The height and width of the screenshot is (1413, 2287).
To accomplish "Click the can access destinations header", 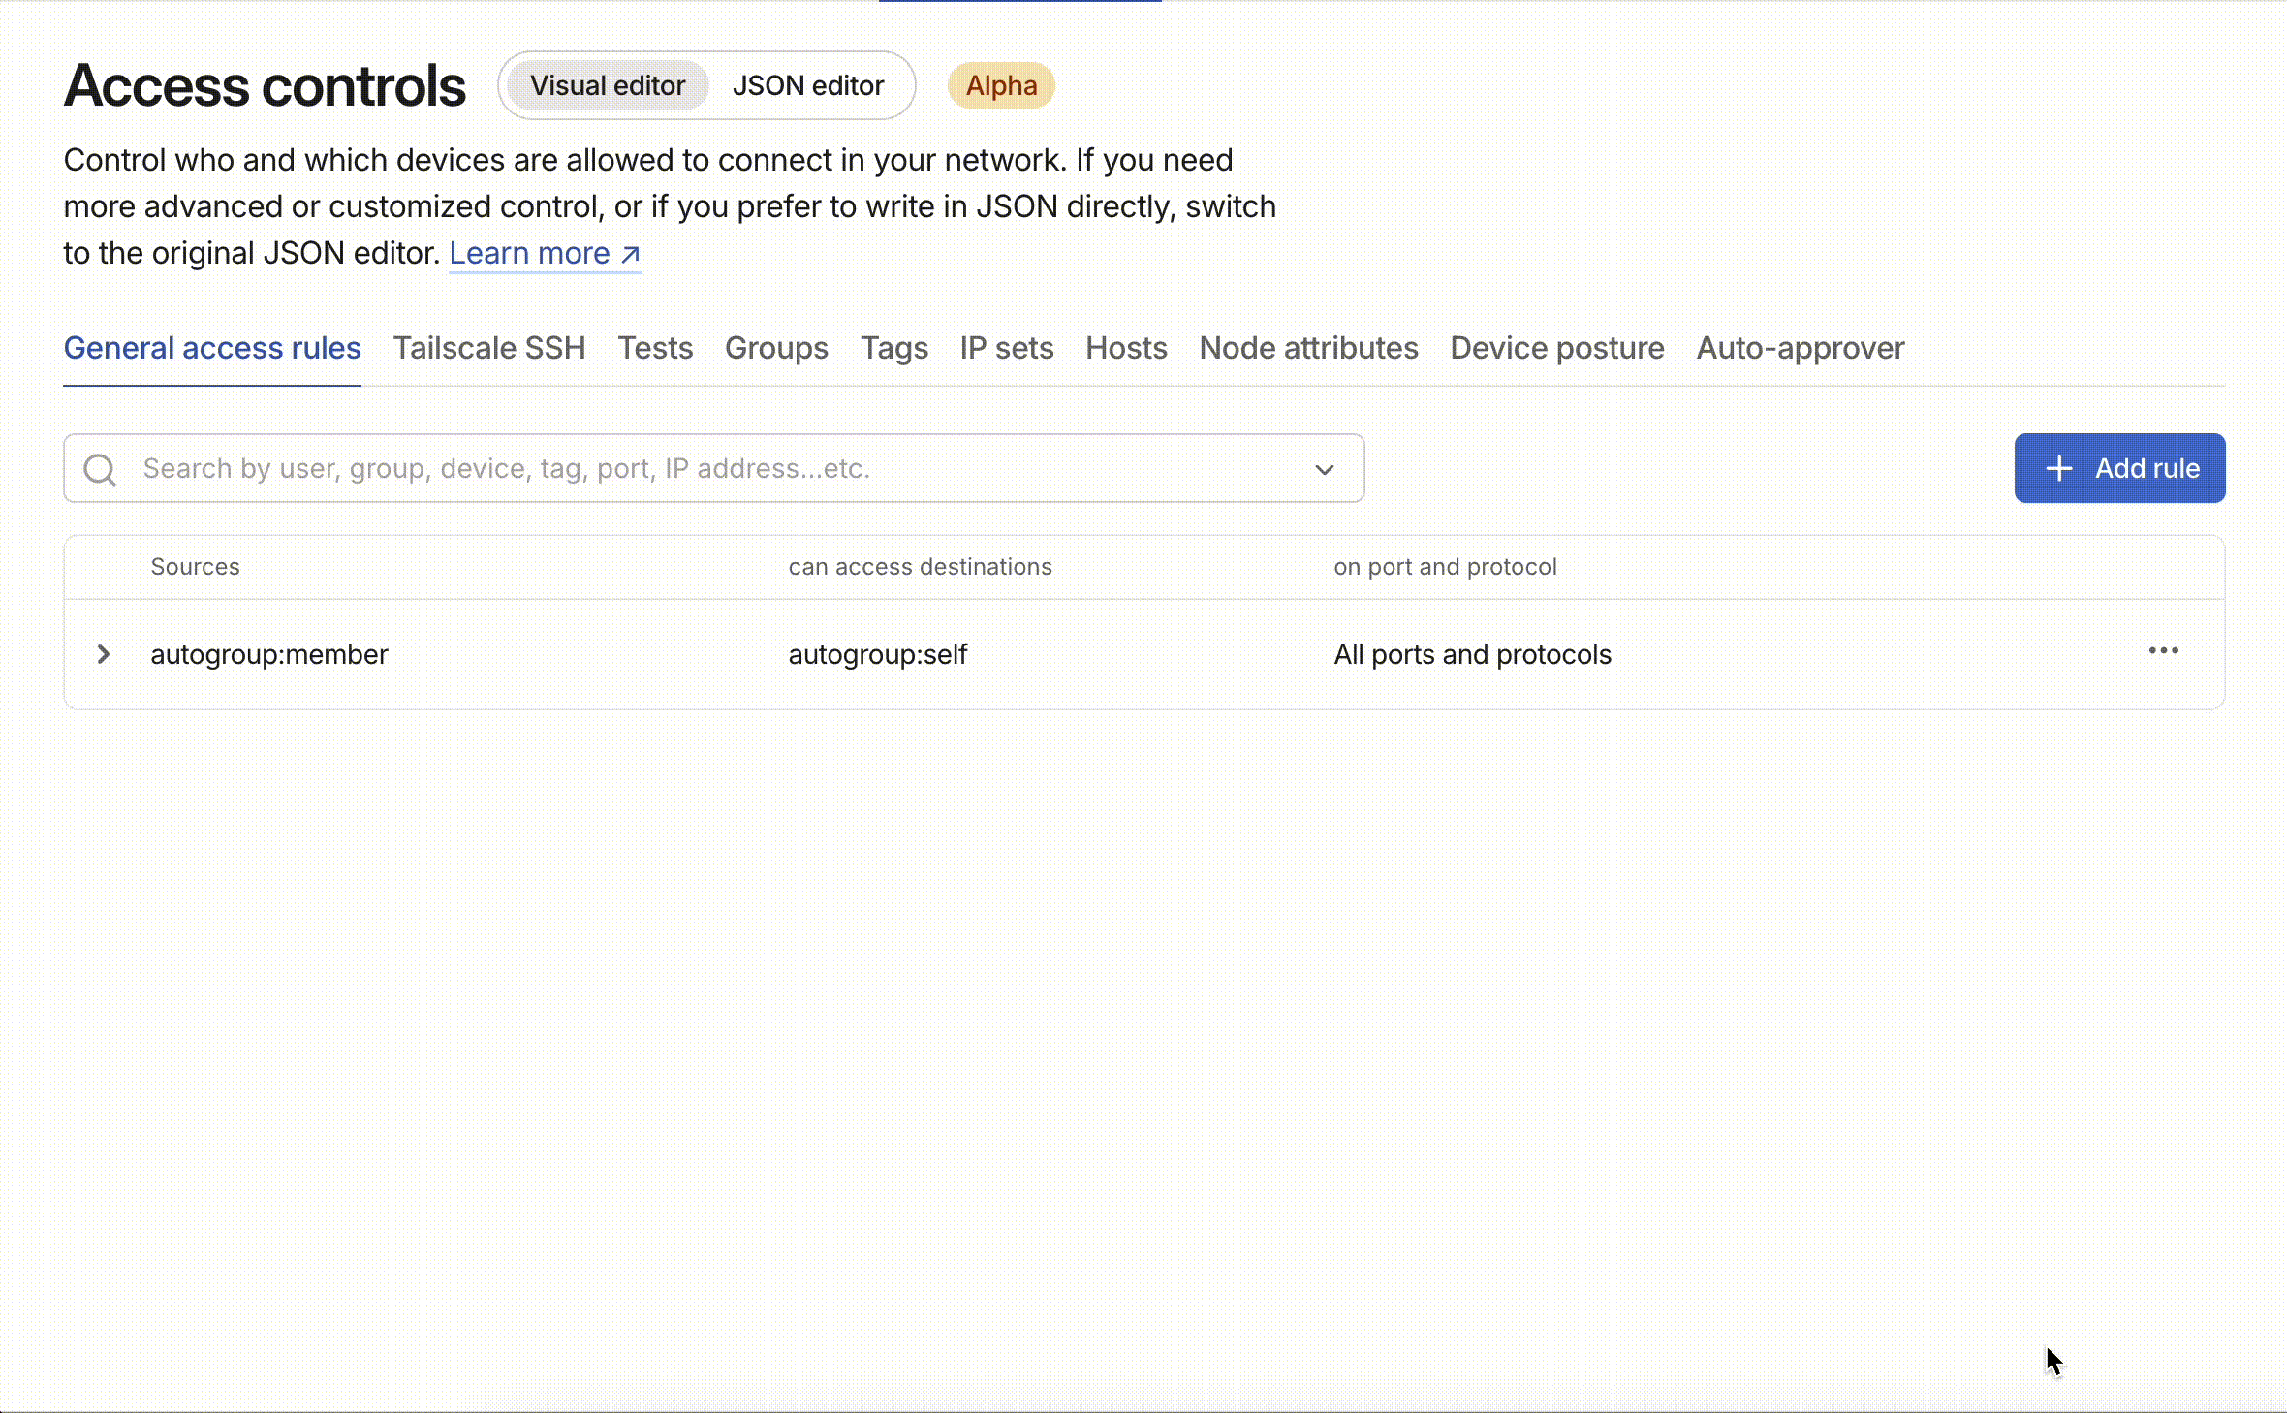I will (920, 566).
